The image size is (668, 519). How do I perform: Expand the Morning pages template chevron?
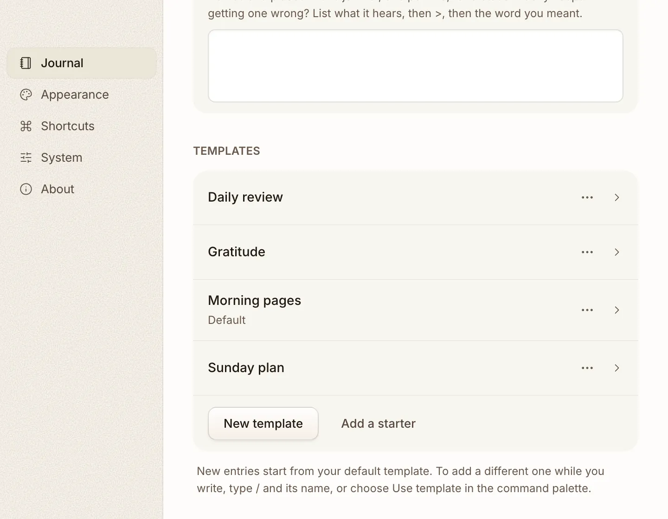pyautogui.click(x=617, y=310)
